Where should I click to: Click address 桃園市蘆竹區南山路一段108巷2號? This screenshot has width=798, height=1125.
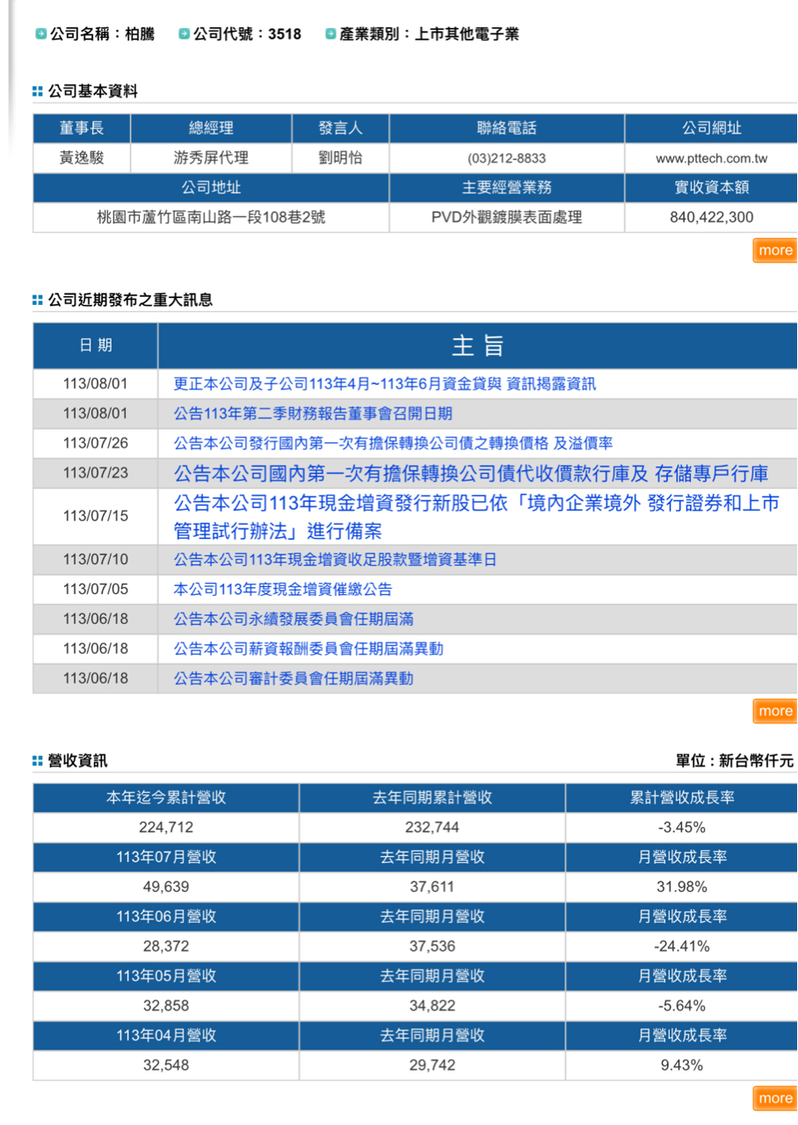pos(211,217)
